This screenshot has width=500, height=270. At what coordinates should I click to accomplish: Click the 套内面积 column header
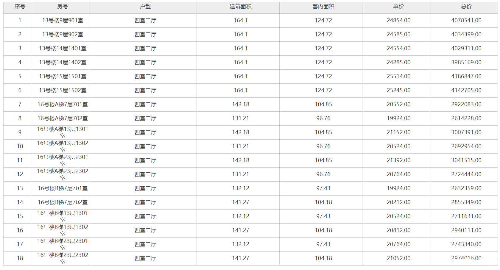[x=323, y=7]
